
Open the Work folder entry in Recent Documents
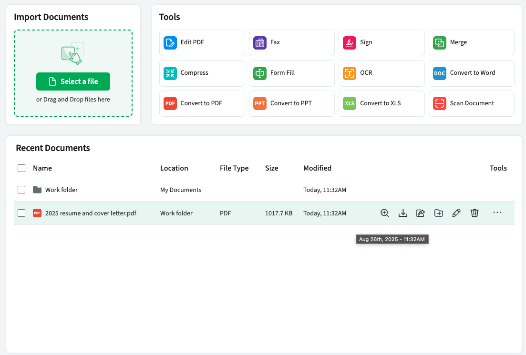[62, 189]
